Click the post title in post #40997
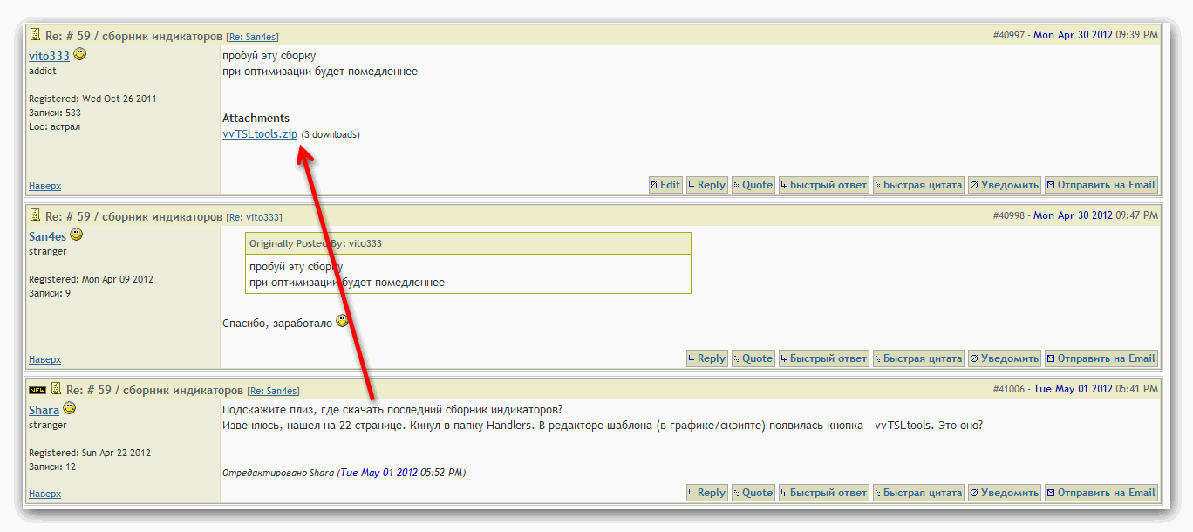This screenshot has height=532, width=1193. [133, 36]
